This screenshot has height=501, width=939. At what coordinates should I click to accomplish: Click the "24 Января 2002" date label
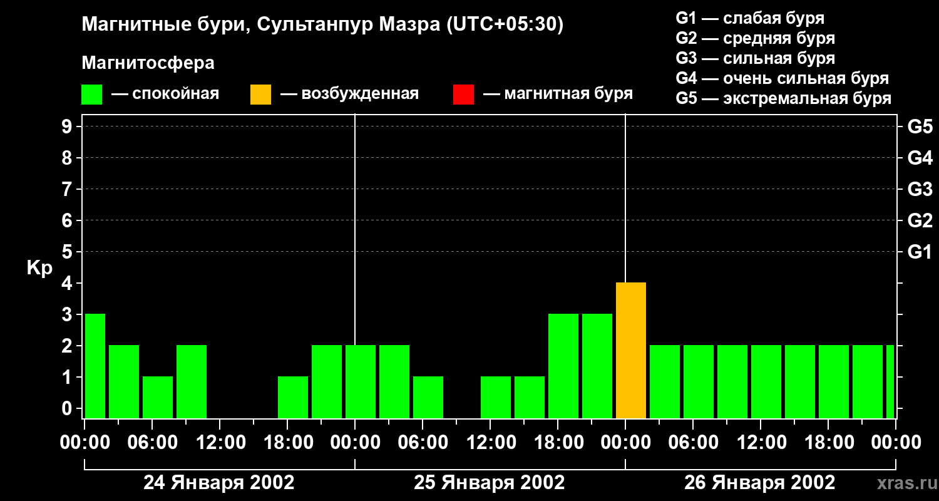(x=219, y=483)
